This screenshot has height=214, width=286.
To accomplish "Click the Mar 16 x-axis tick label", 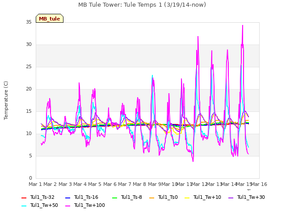I will (259, 184).
